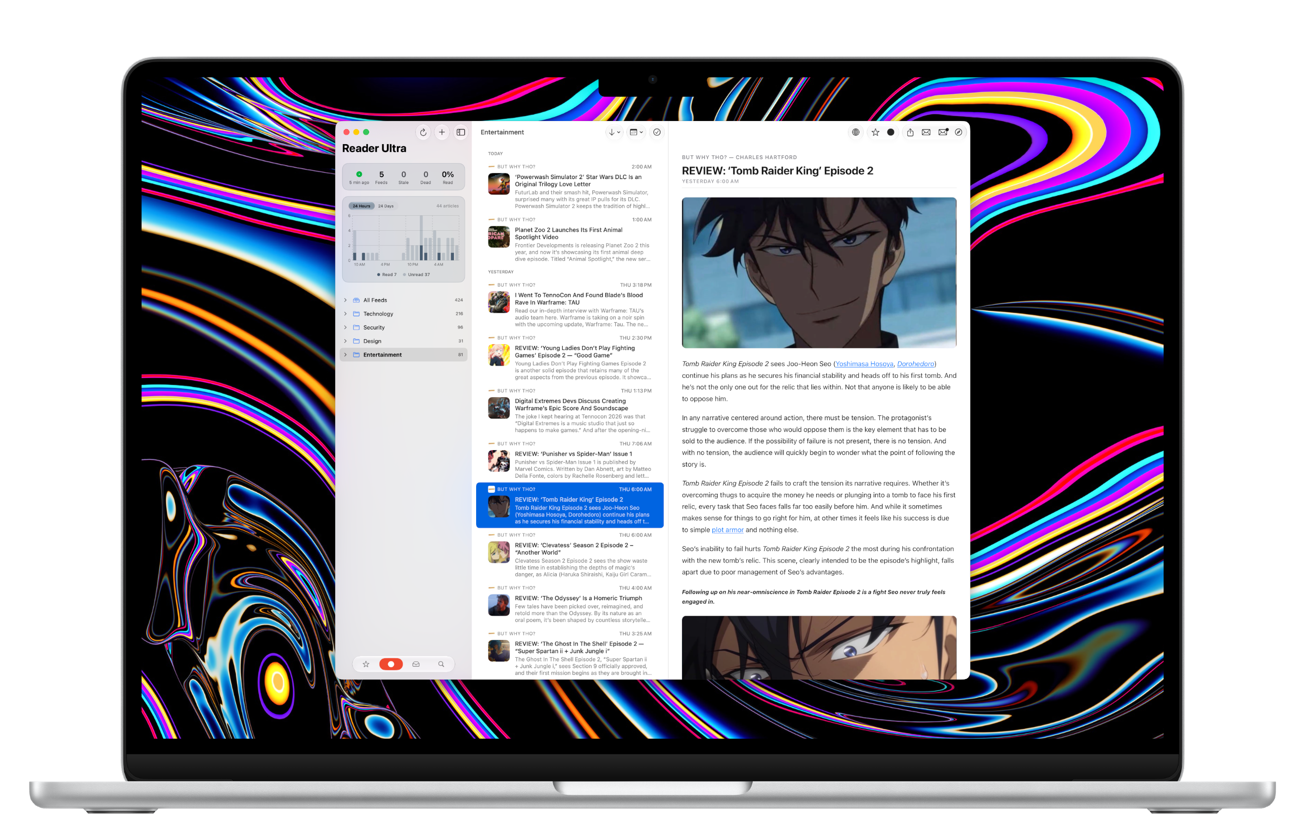Toggle read status with the black dot icon

(x=891, y=132)
